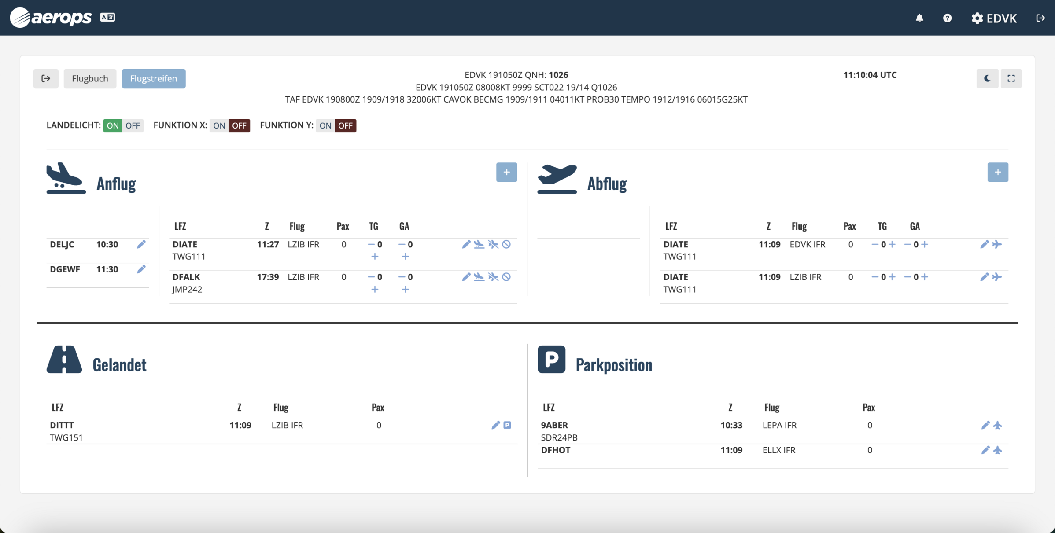
Task: Click the DITTT callsign in Gelandet
Action: (x=62, y=425)
